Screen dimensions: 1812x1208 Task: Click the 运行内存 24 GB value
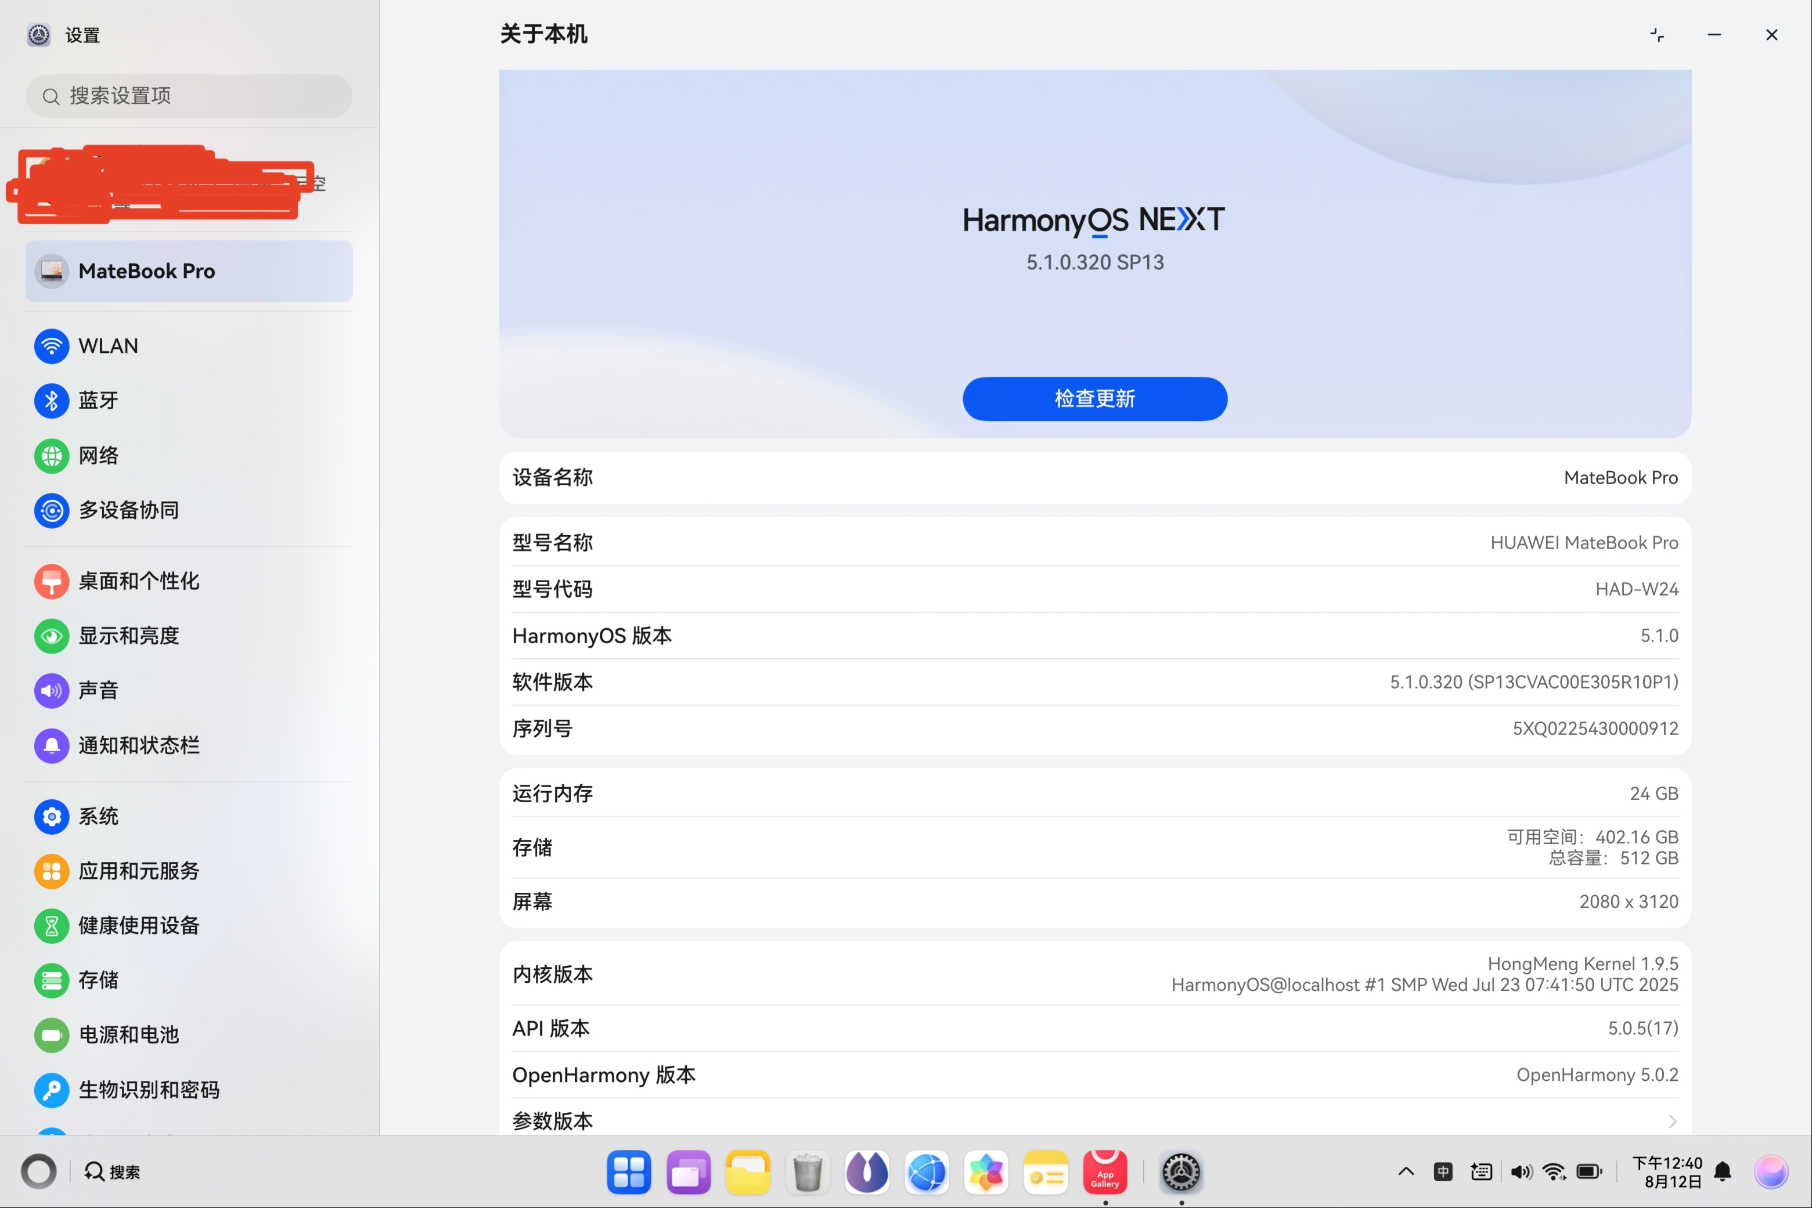click(1654, 794)
